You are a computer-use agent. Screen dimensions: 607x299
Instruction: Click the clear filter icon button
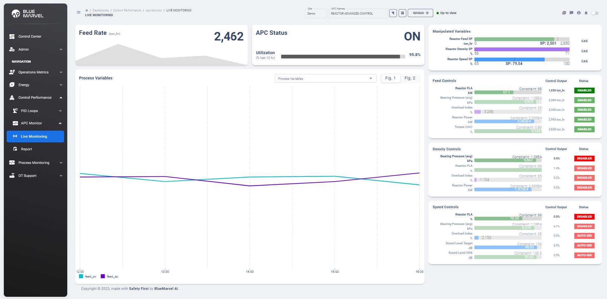[x=393, y=13]
